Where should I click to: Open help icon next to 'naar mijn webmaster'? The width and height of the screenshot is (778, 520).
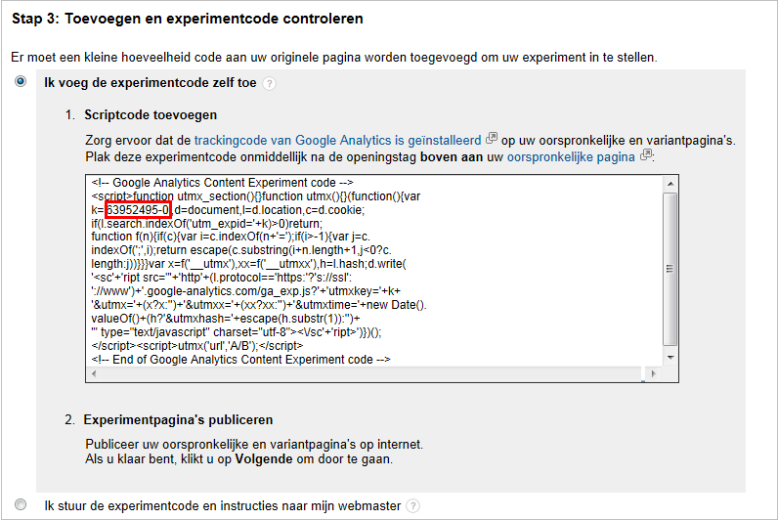(412, 506)
